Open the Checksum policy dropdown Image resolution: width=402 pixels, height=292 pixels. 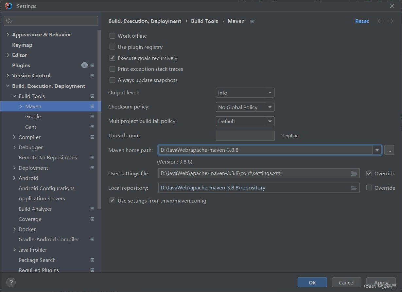(x=245, y=107)
